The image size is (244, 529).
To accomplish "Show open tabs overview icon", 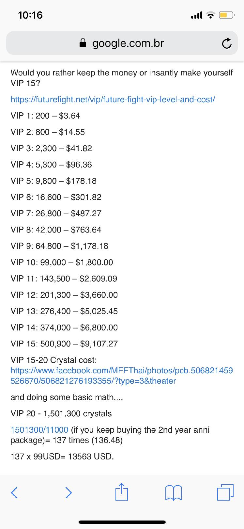I will [225, 492].
